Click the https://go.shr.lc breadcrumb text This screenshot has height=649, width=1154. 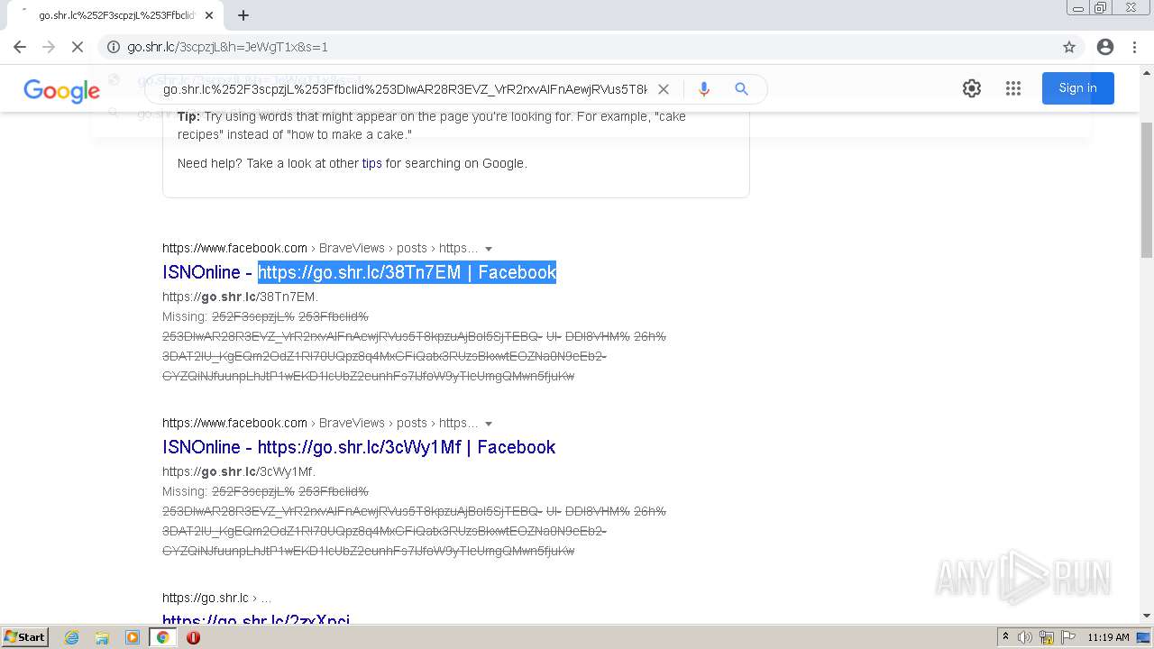[x=205, y=598]
